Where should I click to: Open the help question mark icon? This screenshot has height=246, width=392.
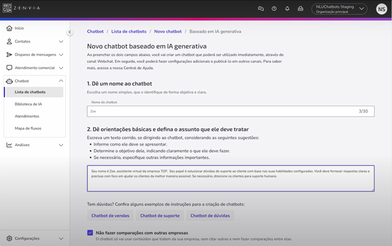click(274, 9)
